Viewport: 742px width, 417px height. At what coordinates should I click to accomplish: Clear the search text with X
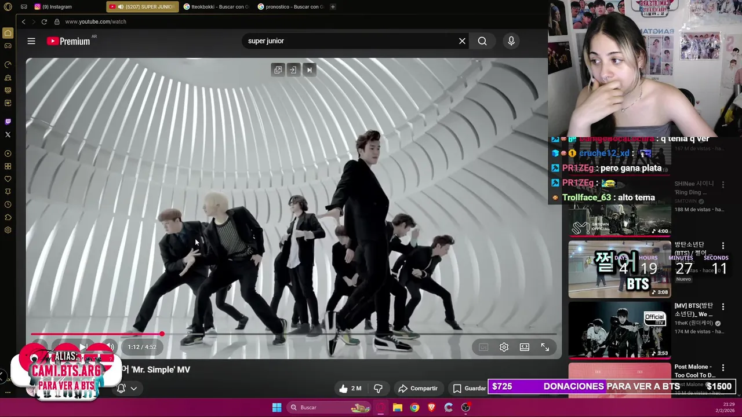point(462,41)
